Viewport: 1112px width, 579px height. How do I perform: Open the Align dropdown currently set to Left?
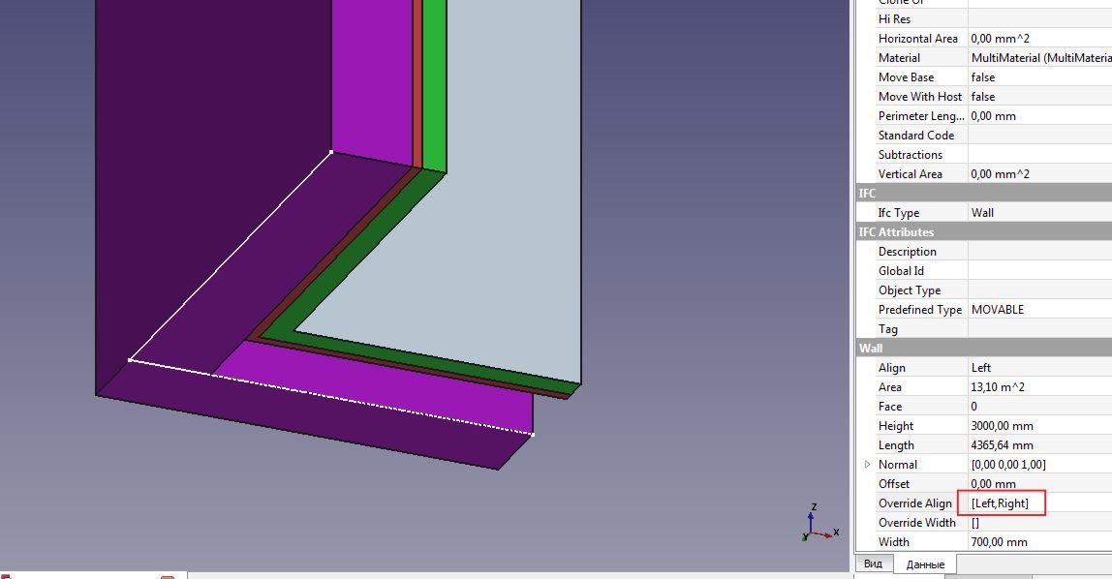click(1027, 367)
